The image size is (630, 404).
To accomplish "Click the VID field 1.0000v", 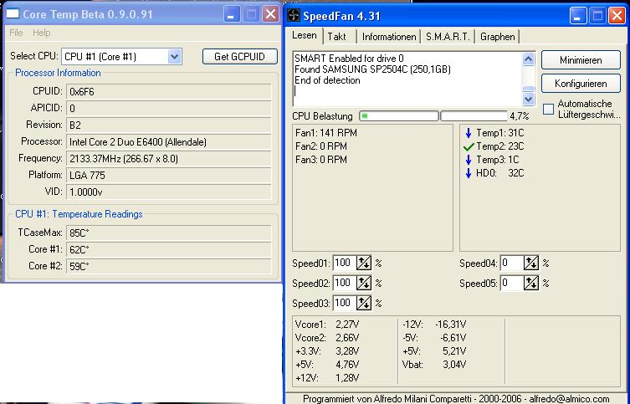I will point(169,192).
